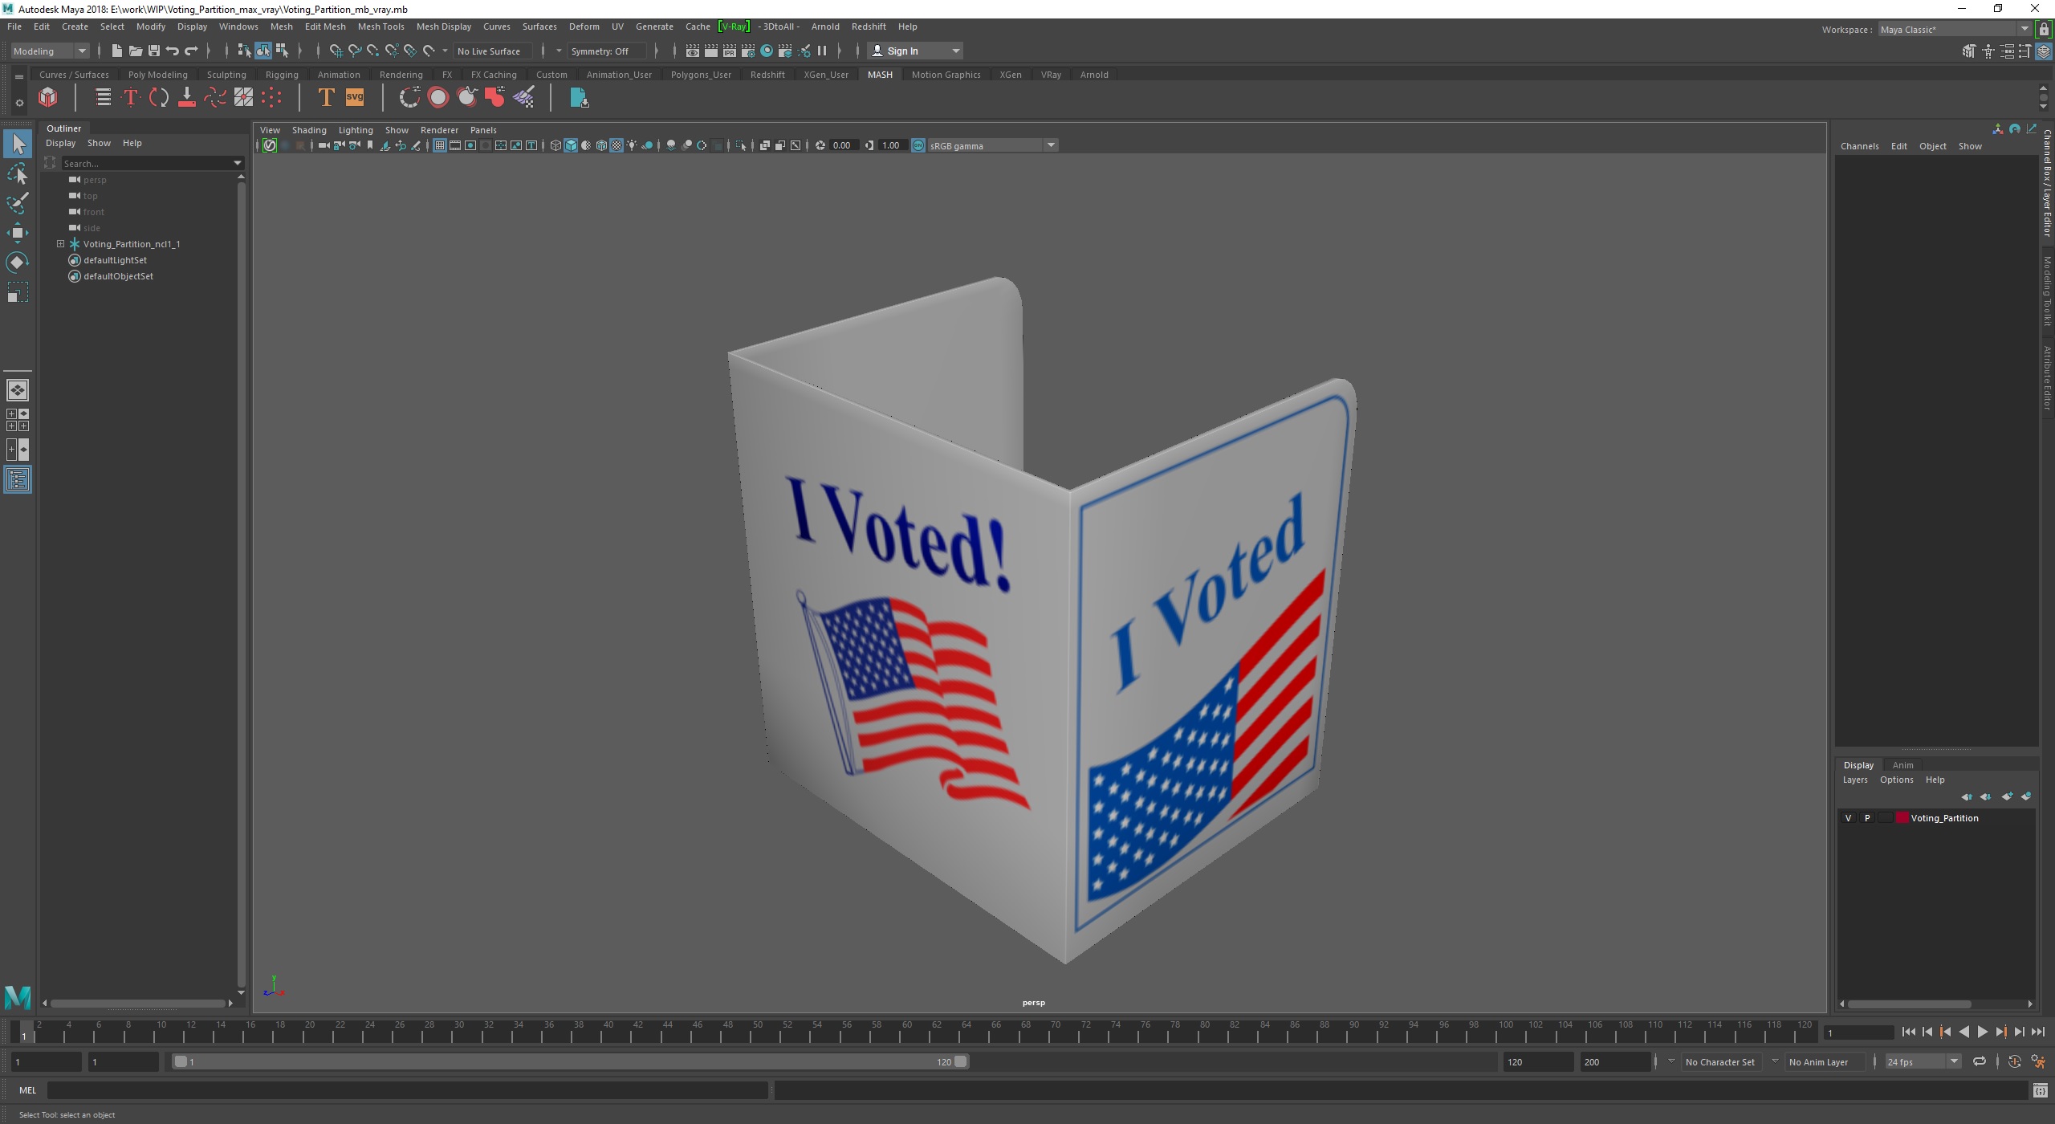Activate the Move tool in toolbox
This screenshot has height=1124, width=2055.
[x=18, y=233]
